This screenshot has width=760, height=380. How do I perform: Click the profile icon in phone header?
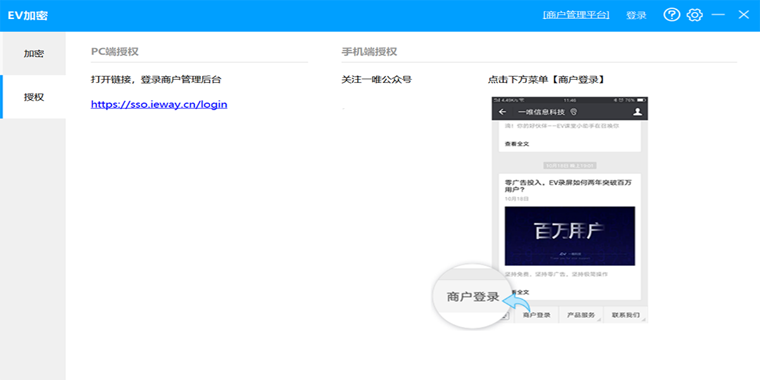click(638, 112)
